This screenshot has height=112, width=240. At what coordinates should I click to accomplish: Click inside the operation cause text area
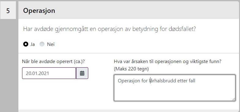175,88
